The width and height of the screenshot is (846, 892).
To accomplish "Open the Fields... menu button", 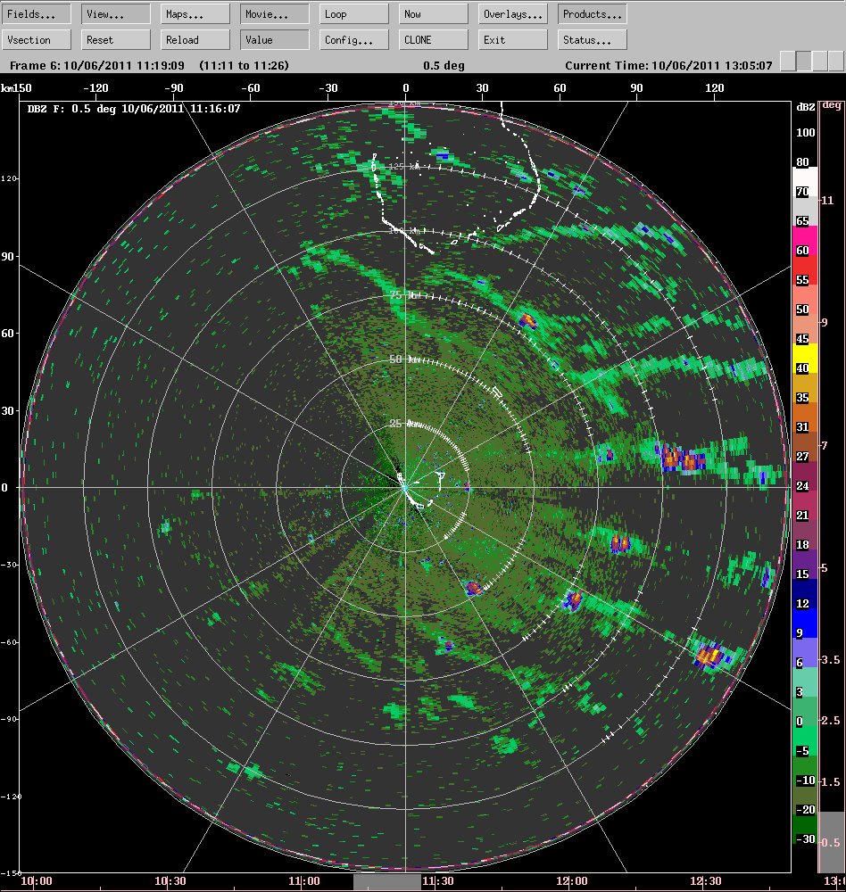I will coord(37,14).
